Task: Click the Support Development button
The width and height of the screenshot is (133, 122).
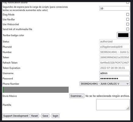Action: coord(16,116)
